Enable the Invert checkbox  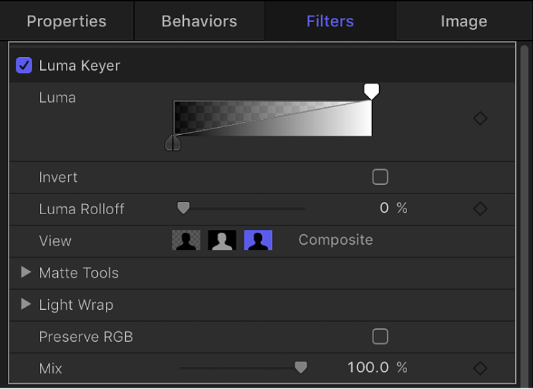click(381, 177)
